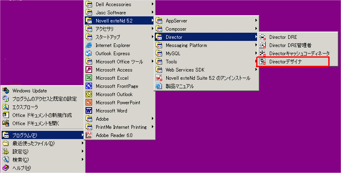Click the Director DRE管理者 icon
Image resolution: width=341 pixels, height=173 pixels.
(262, 45)
